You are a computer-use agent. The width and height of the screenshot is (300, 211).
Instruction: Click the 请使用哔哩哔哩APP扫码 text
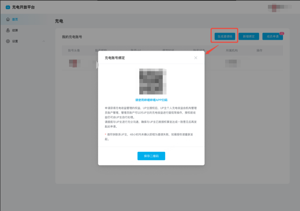[x=151, y=100]
